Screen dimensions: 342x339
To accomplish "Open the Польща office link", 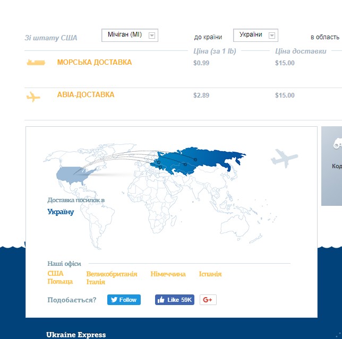I will (60, 281).
